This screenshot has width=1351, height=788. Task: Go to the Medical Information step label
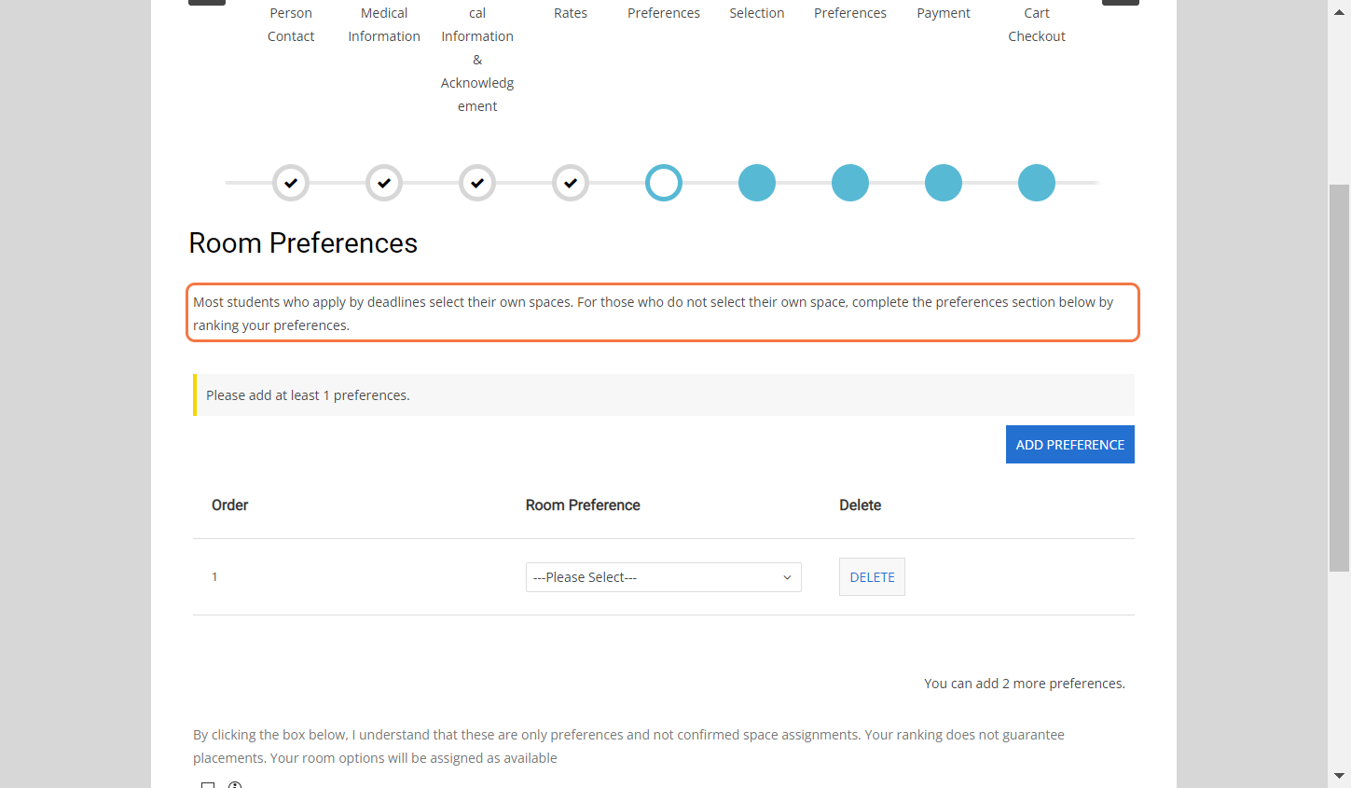tap(384, 24)
